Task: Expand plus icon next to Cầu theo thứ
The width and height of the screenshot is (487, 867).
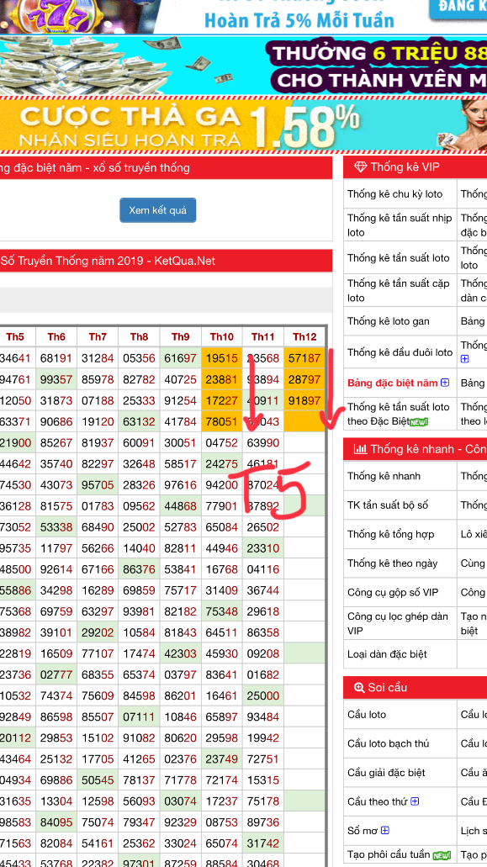Action: 415,801
